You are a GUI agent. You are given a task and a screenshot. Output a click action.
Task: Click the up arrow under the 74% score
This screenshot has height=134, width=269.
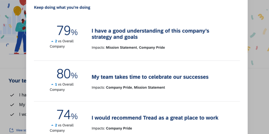(52, 125)
